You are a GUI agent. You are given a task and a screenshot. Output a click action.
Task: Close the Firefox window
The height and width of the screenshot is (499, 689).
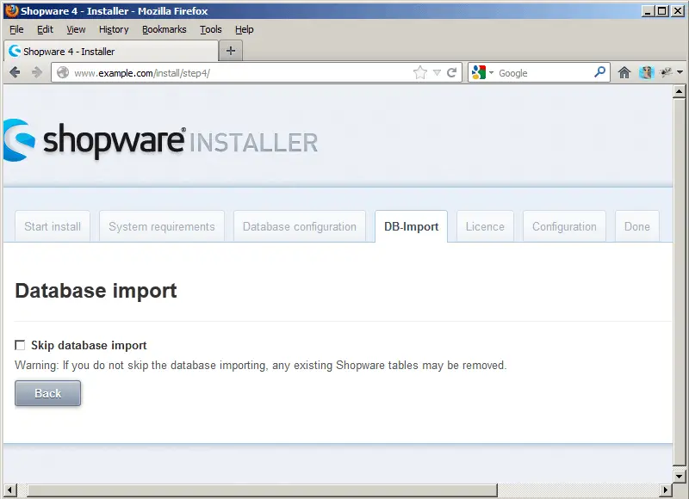pyautogui.click(x=678, y=11)
